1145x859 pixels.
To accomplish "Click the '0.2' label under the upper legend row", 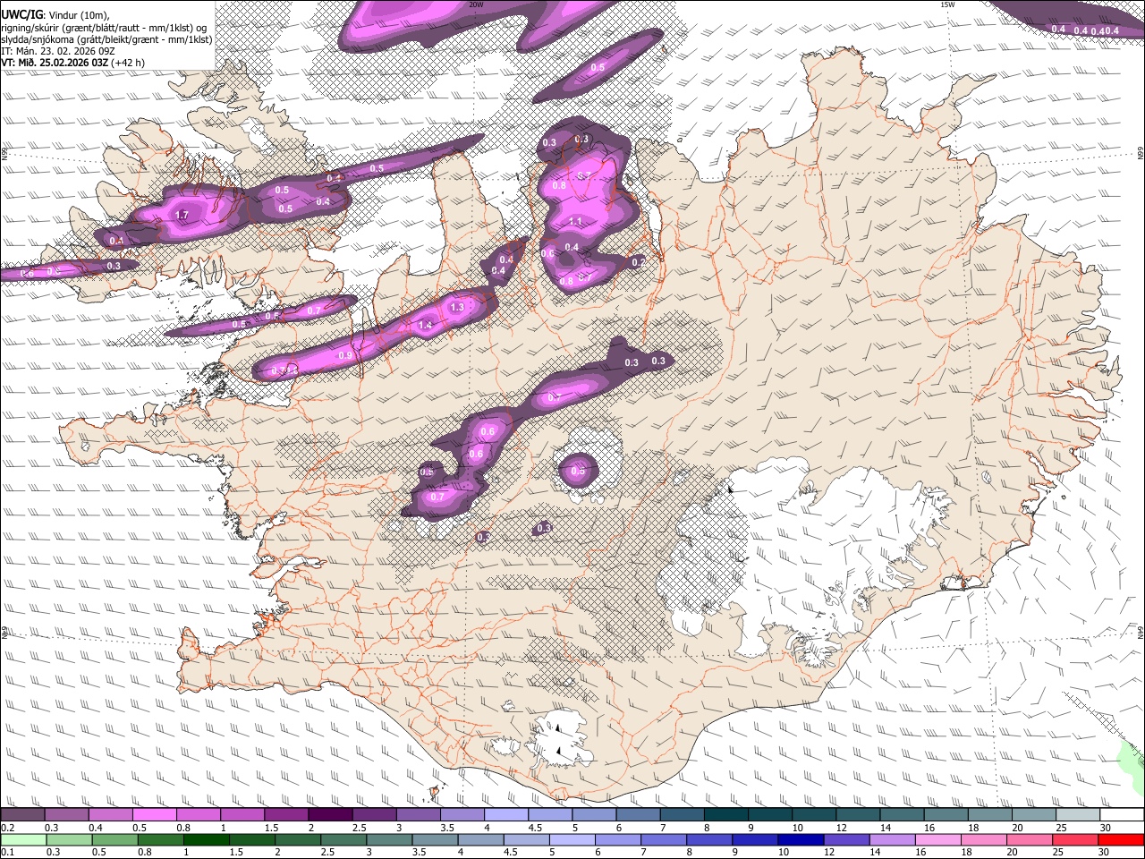I will point(7,828).
